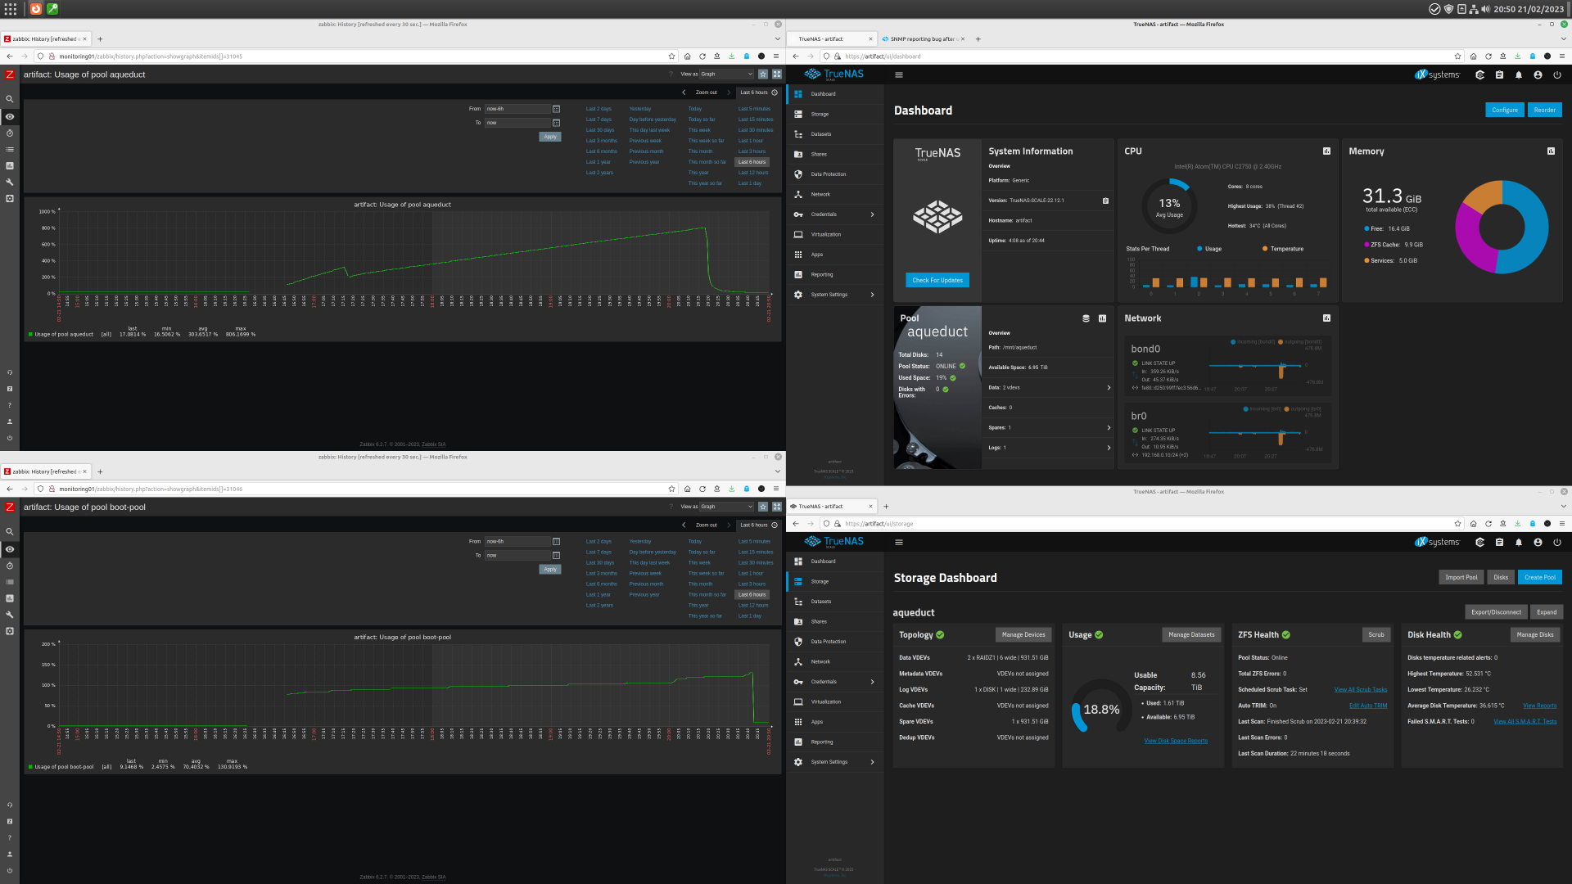Open Data Protection in TrueNAS Storage sidebar
1572x884 pixels.
pyautogui.click(x=834, y=642)
